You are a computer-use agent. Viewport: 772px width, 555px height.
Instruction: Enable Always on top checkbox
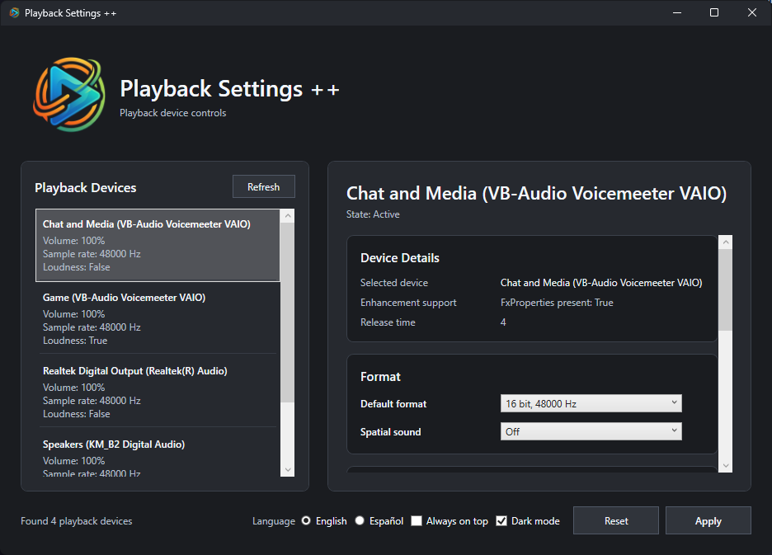click(417, 520)
